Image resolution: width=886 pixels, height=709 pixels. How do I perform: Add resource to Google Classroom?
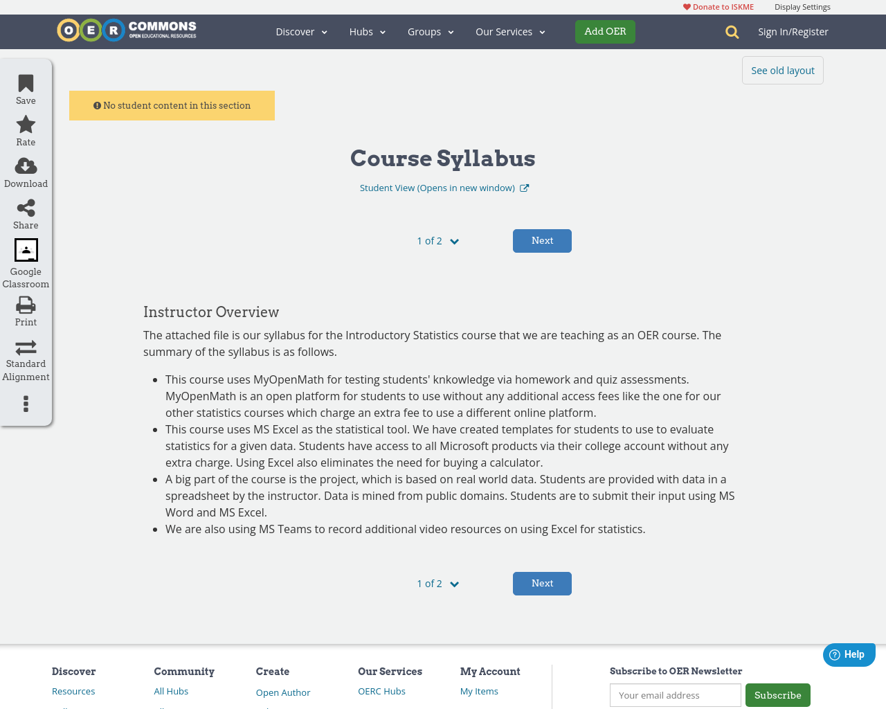coord(25,249)
